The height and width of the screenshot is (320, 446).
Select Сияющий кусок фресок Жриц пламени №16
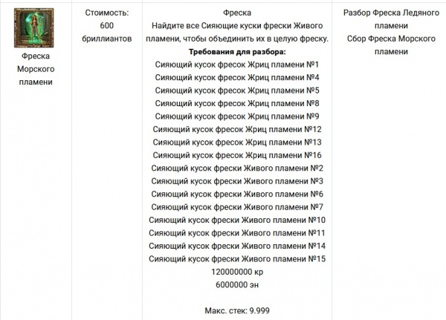237,155
